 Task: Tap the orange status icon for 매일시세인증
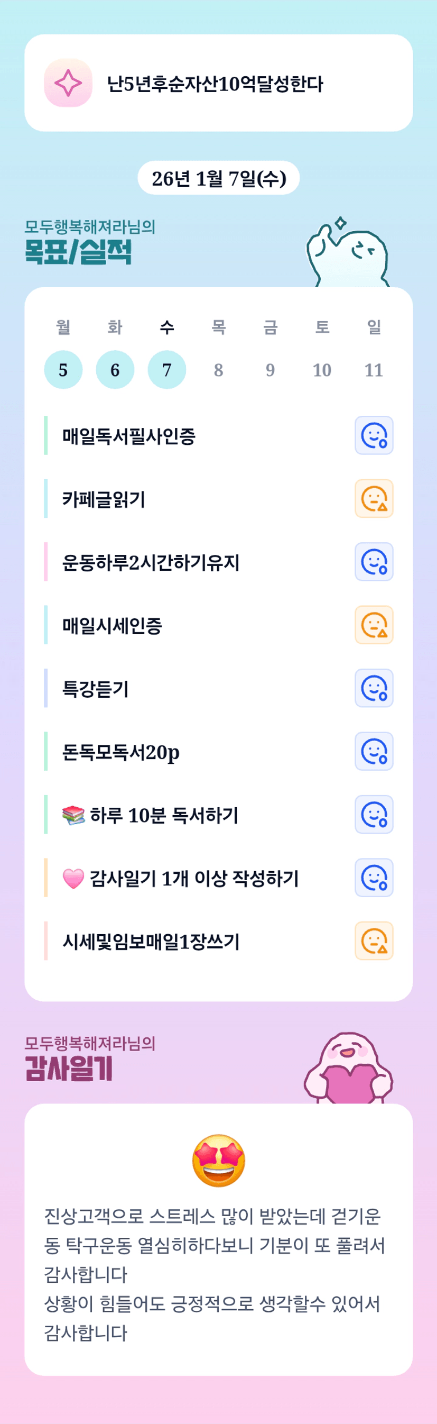pos(374,625)
